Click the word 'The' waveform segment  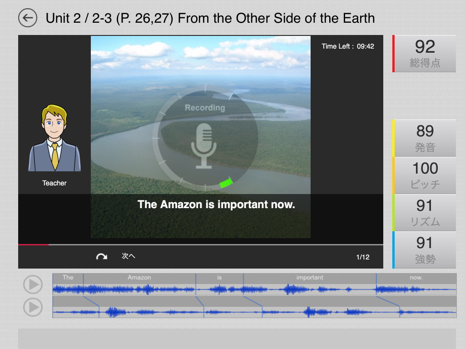click(x=68, y=284)
